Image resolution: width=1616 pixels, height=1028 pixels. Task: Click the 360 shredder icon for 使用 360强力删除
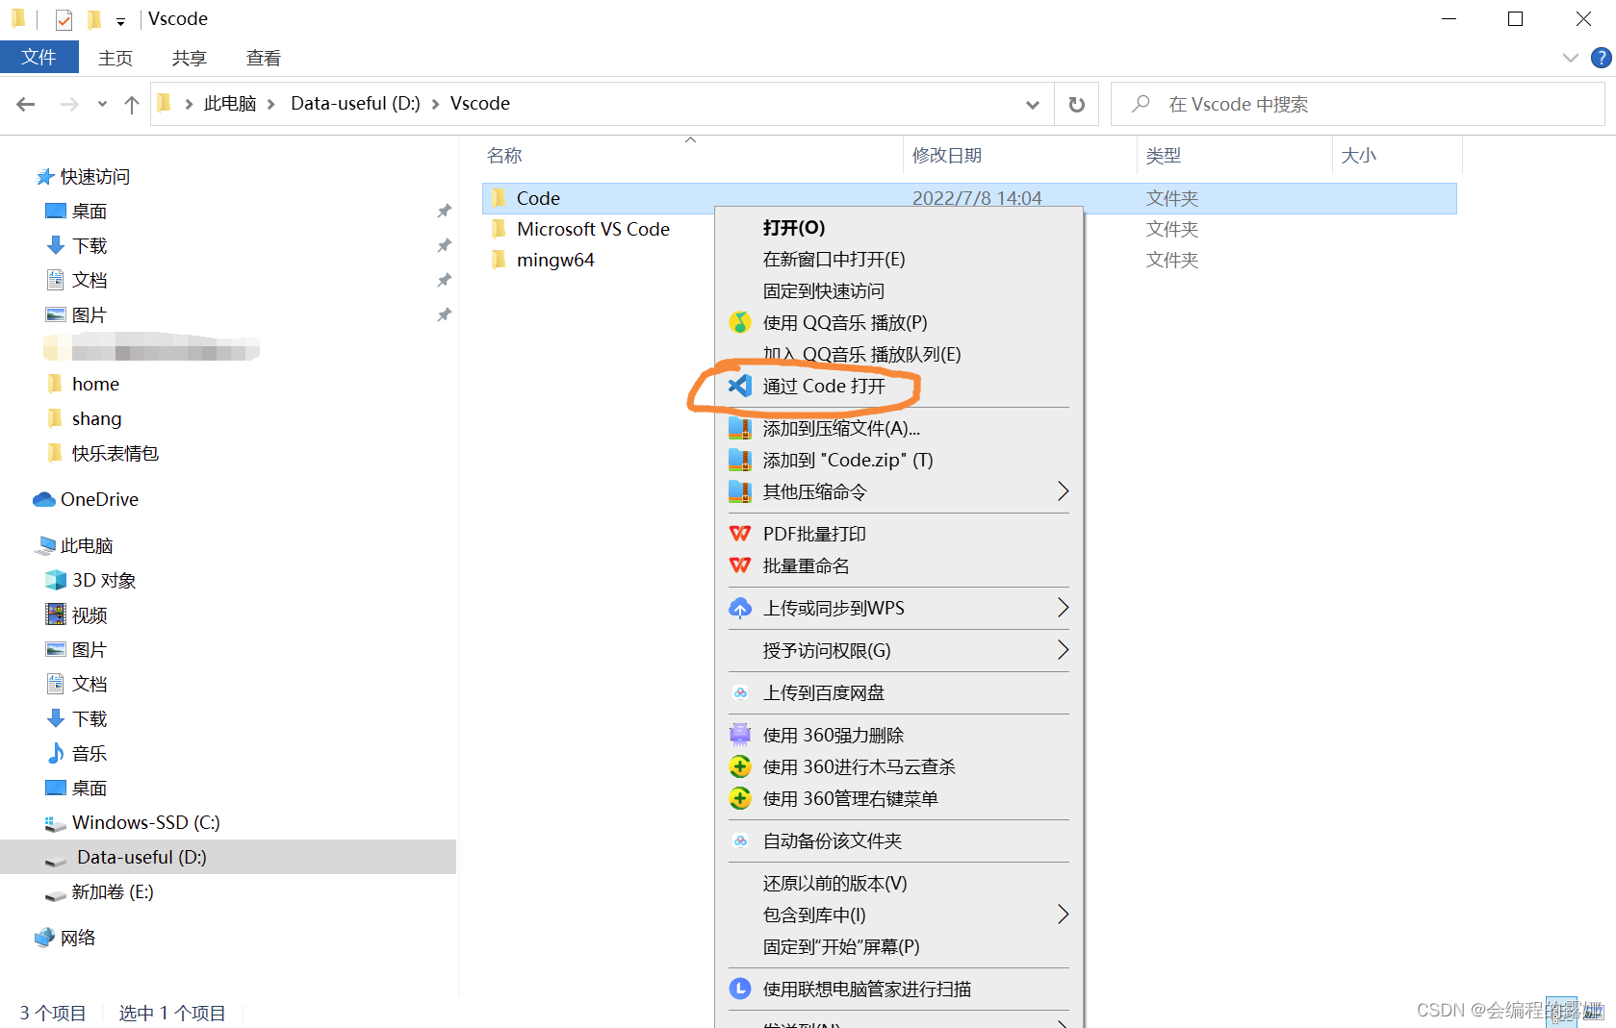click(739, 735)
